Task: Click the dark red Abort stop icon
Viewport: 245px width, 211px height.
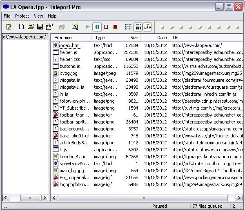Action: coord(116,27)
